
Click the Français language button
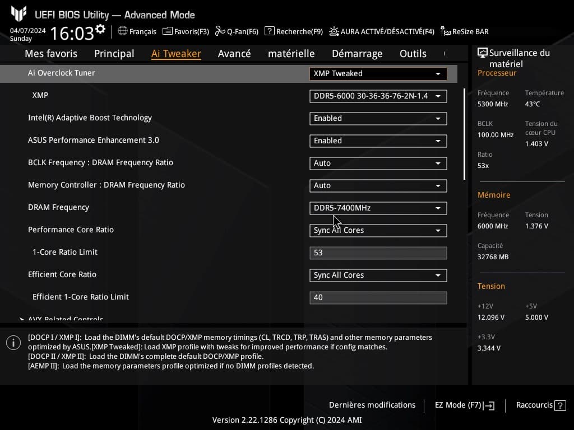137,31
